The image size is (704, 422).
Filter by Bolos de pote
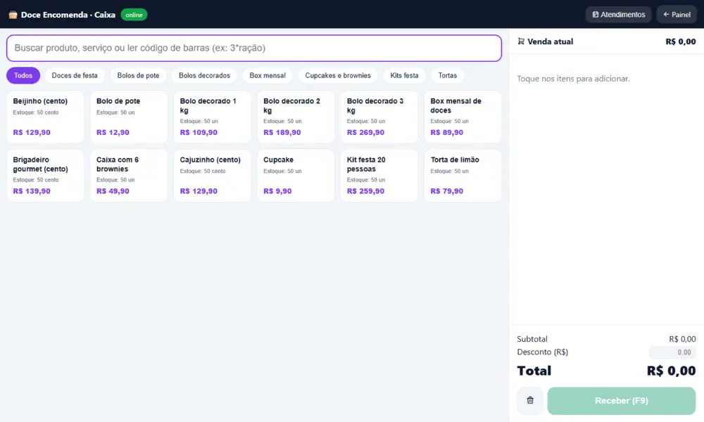[x=138, y=75]
